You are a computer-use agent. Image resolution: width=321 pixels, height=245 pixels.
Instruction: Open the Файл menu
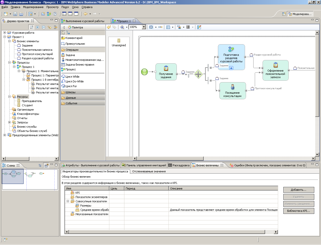[5, 7]
